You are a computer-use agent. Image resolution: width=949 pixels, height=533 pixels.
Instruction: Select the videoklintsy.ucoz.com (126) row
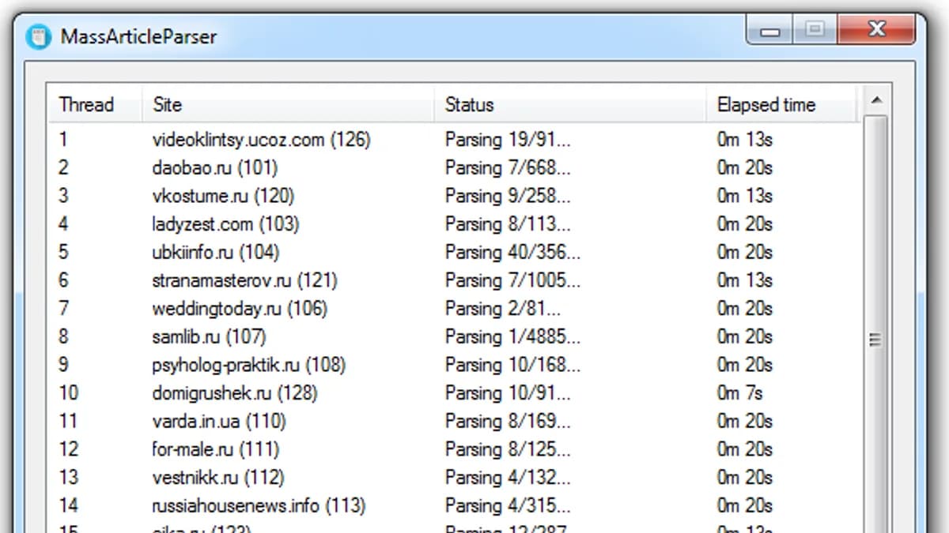click(x=455, y=140)
